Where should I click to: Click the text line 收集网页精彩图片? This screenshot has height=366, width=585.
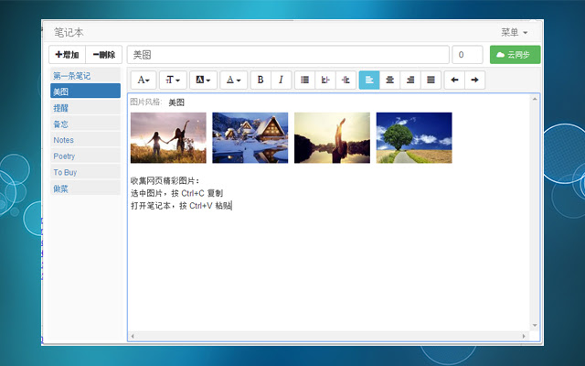pos(165,181)
